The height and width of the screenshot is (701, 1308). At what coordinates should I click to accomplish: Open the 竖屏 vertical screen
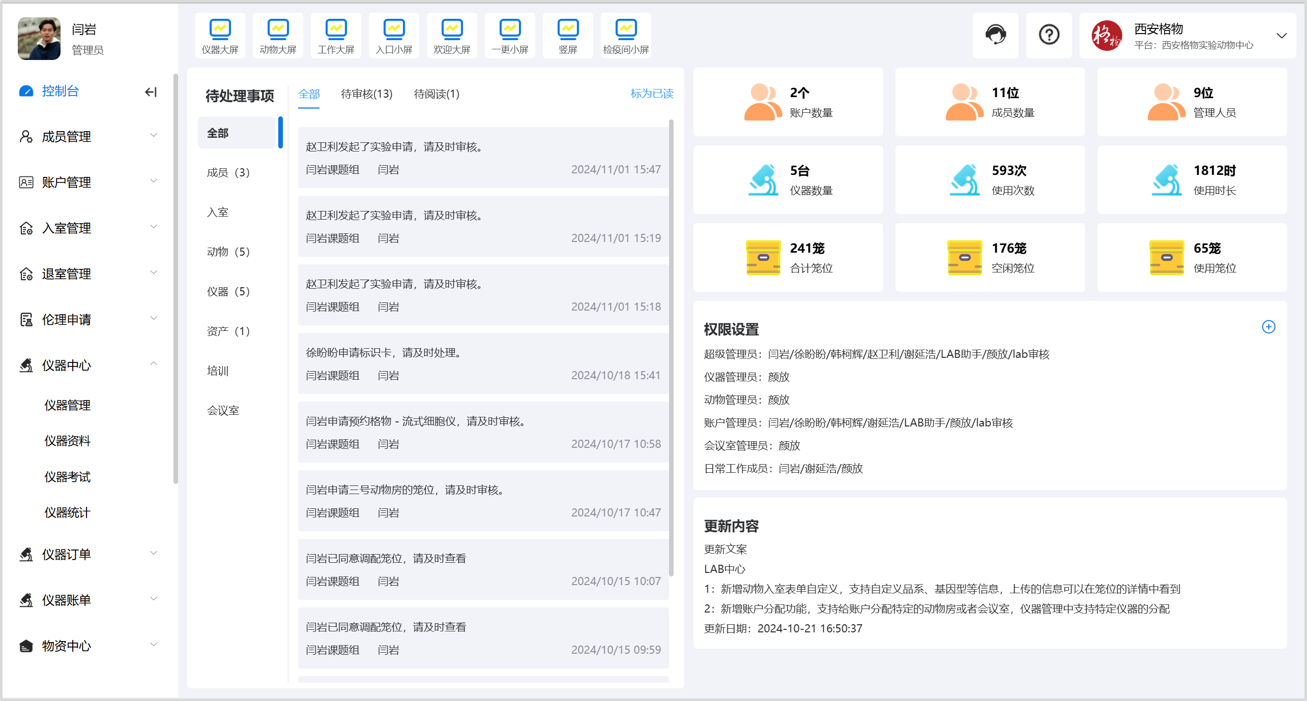tap(567, 36)
